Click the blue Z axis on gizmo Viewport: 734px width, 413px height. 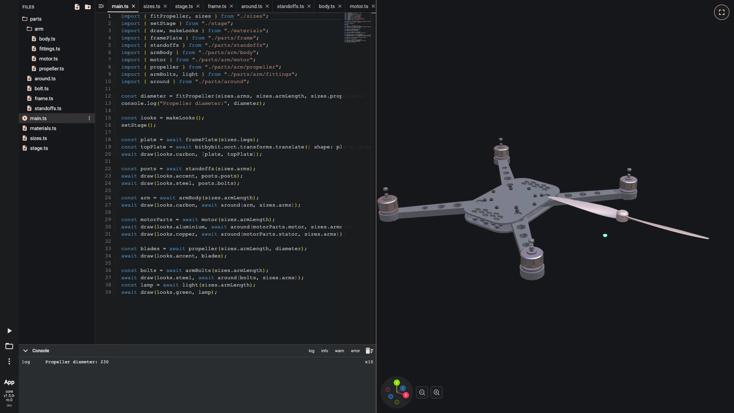pyautogui.click(x=403, y=388)
